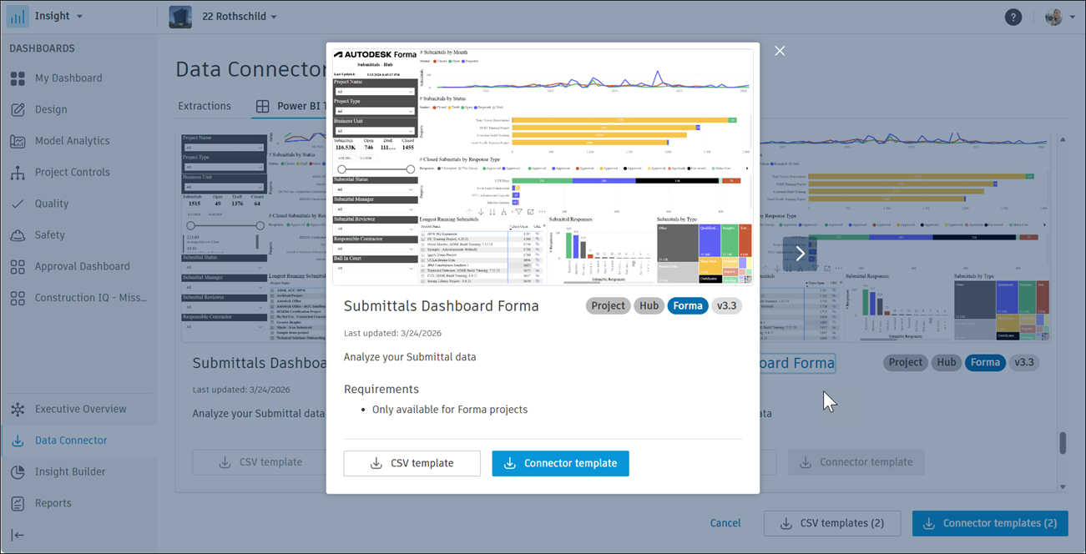
Task: Click the Hub tag on background card
Action: [x=946, y=363]
